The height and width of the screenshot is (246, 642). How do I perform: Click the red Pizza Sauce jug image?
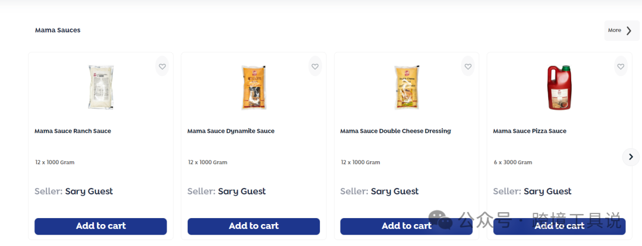point(559,87)
